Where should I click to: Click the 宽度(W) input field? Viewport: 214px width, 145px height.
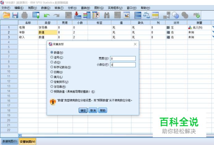pos(123,59)
